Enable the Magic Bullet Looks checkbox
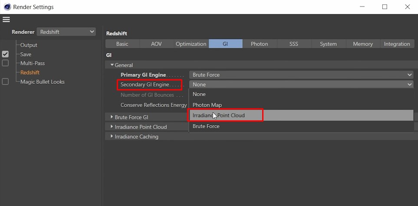 [x=5, y=81]
